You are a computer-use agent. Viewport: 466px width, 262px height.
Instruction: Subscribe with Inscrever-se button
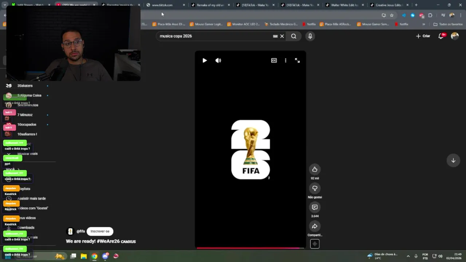click(100, 231)
